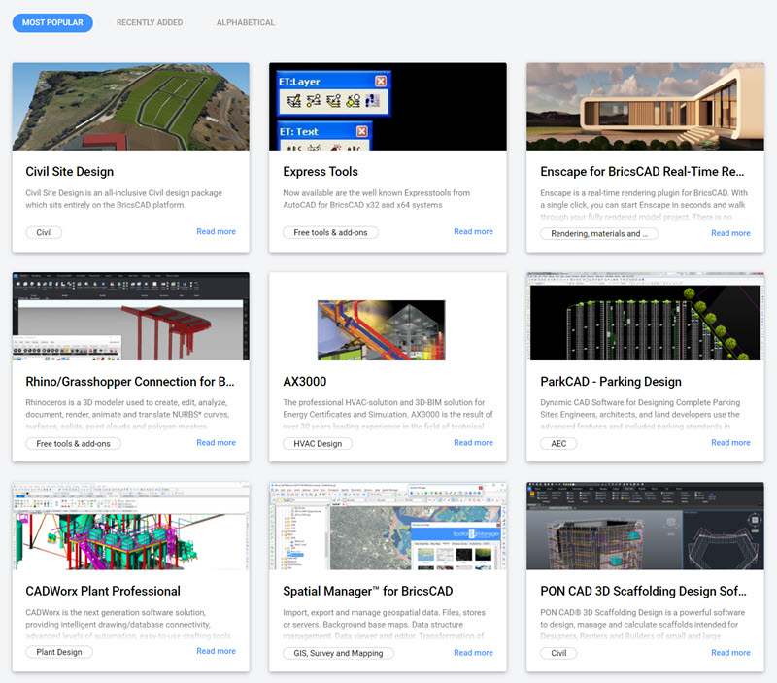
Task: Click the PON CAD 3D Scaffolding title
Action: 643,591
